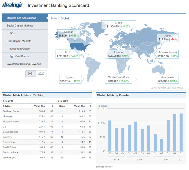Viewport: 189px width, 170px height.
Task: Click the Global breadcrumb link
Action: [65, 18]
